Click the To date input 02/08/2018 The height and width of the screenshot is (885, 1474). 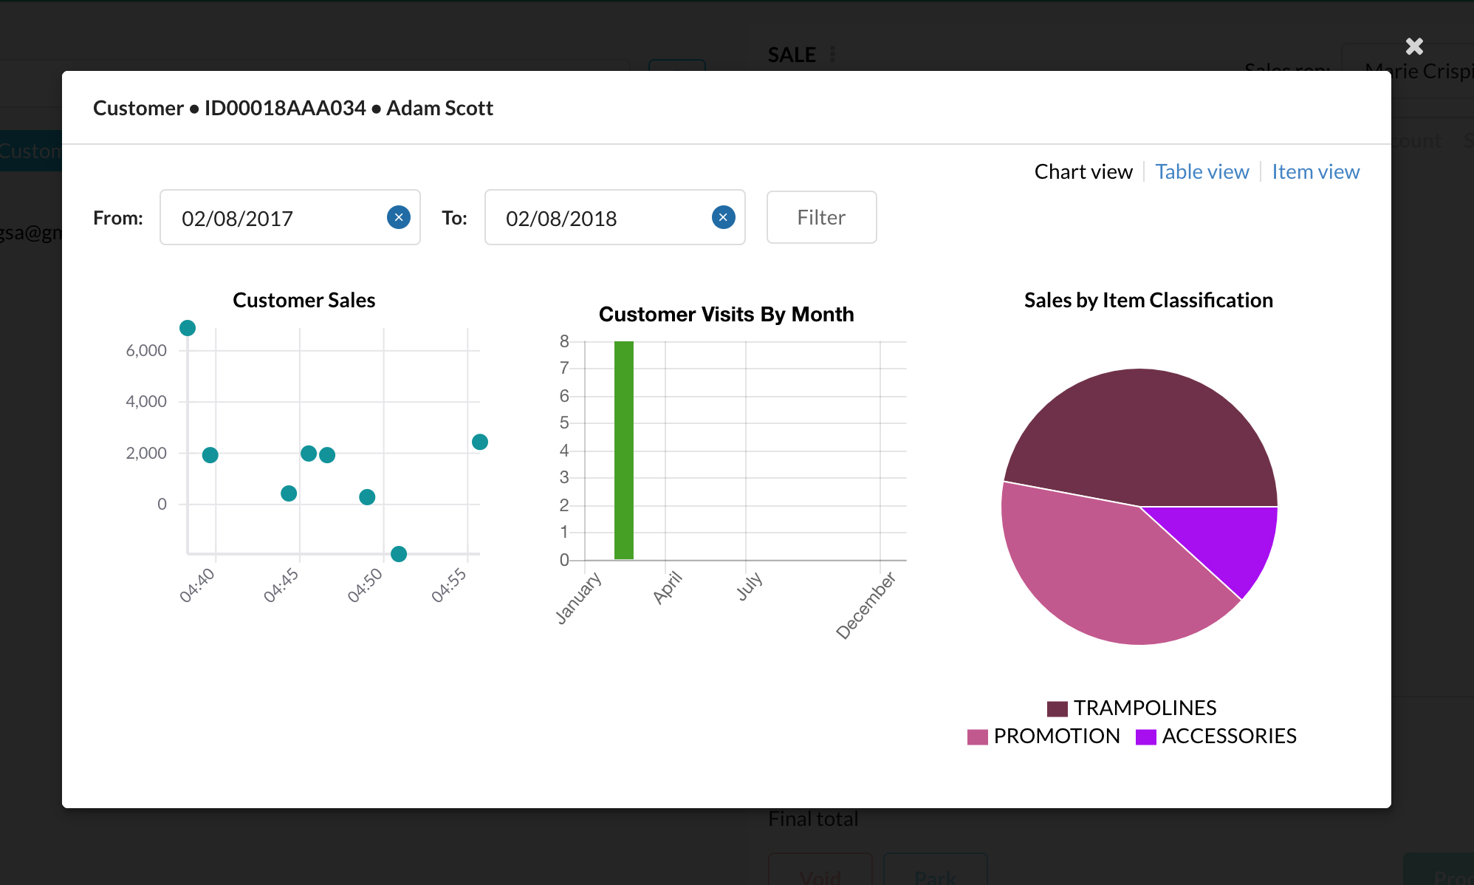click(615, 217)
